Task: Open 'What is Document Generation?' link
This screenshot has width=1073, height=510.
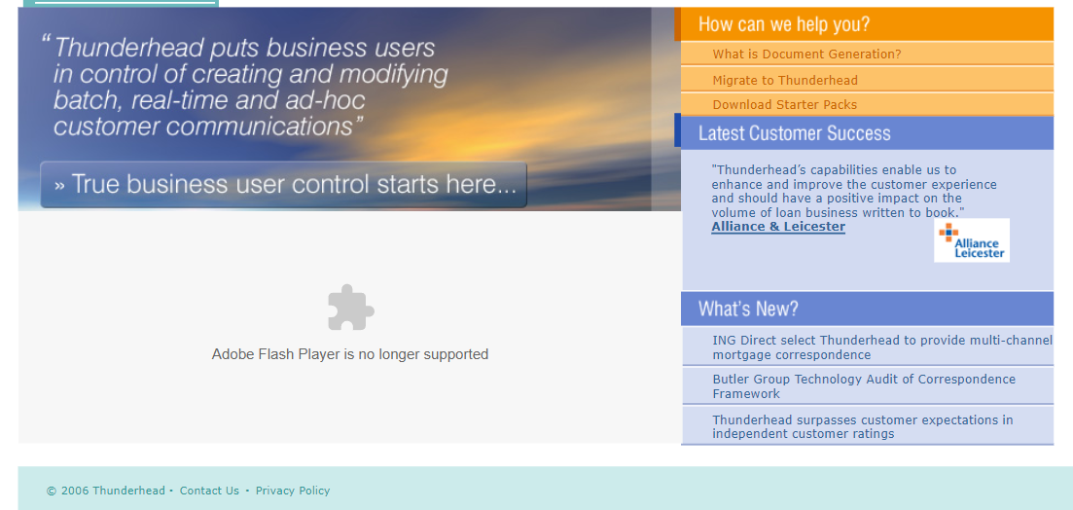Action: coord(806,55)
